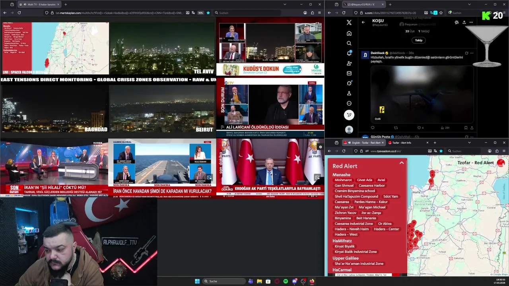Share the KOŞU list
Screen dimensions: 509x286
click(x=464, y=22)
